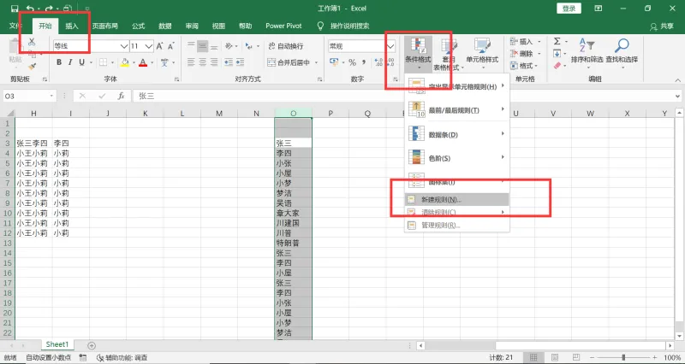Click the zoom in plus button

pyautogui.click(x=654, y=357)
